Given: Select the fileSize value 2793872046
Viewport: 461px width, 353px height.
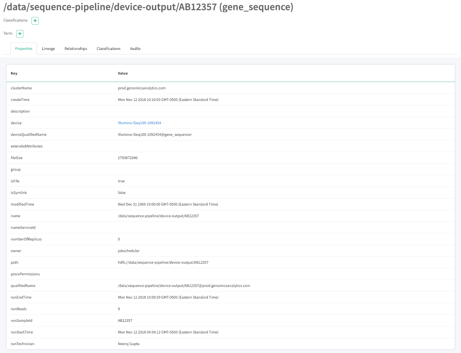Looking at the screenshot, I should (x=128, y=158).
